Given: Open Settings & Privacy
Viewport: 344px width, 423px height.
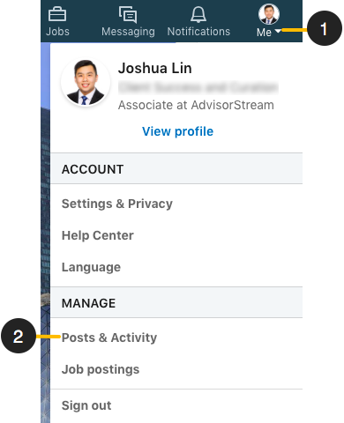Looking at the screenshot, I should pyautogui.click(x=117, y=204).
